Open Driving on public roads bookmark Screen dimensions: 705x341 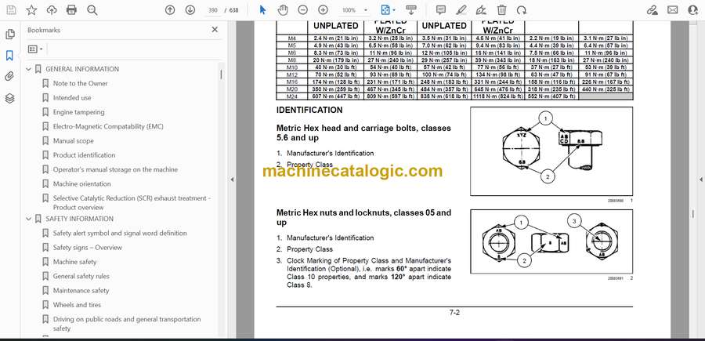[127, 324]
